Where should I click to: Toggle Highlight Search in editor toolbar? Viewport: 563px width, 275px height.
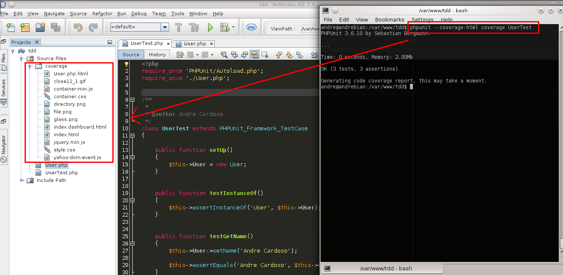255,55
